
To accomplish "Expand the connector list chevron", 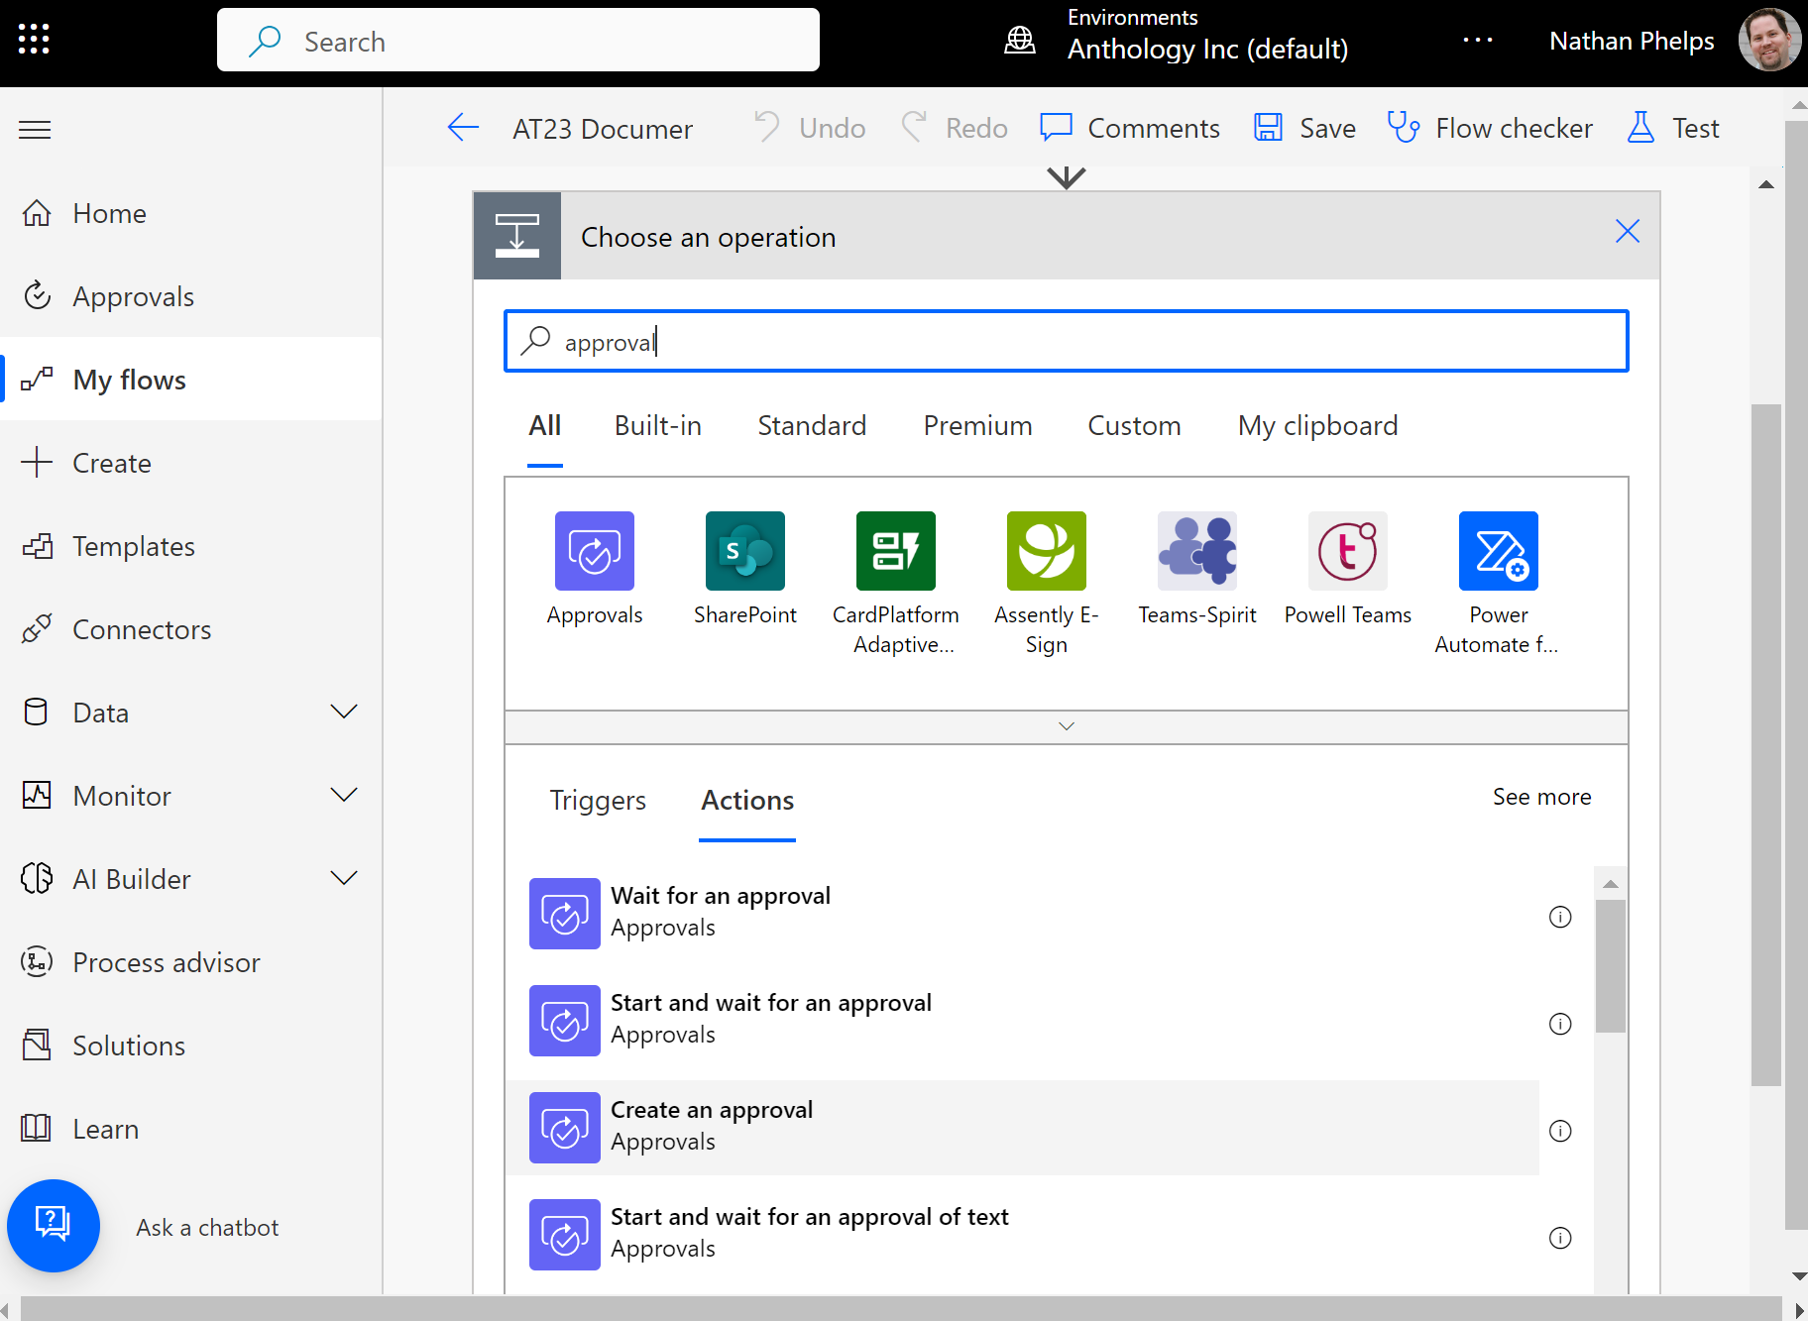I will pyautogui.click(x=1067, y=726).
